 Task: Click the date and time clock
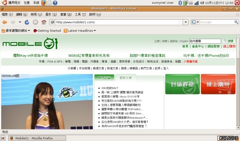click(x=219, y=3)
